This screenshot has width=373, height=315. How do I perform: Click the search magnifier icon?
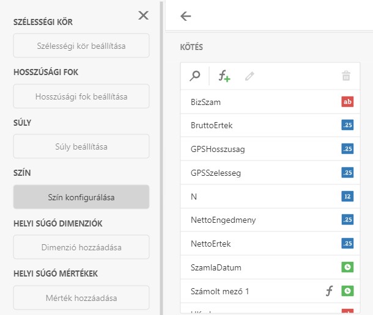[x=195, y=76]
